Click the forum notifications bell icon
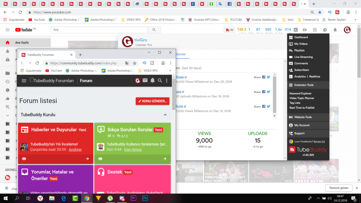This screenshot has width=361, height=203. [153, 80]
